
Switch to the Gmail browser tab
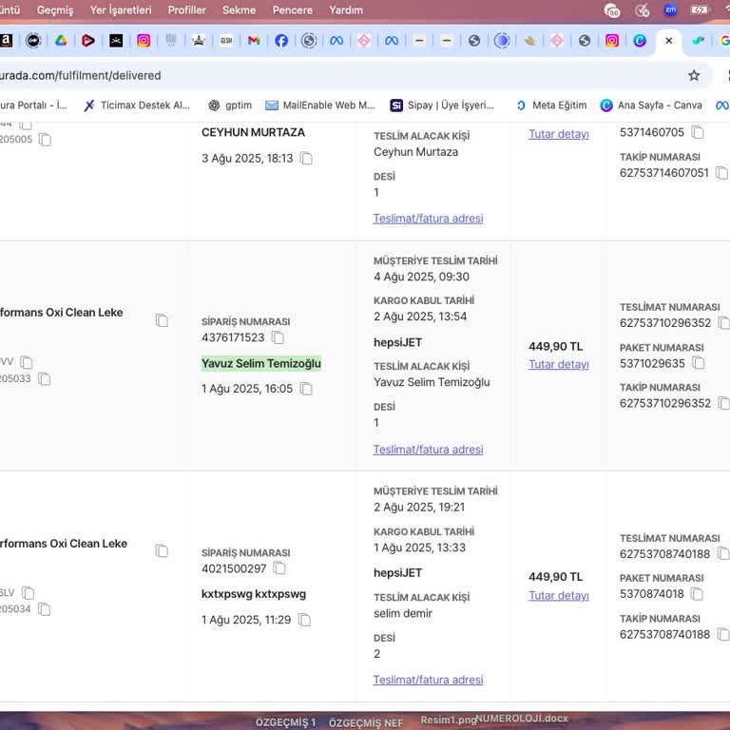[254, 41]
